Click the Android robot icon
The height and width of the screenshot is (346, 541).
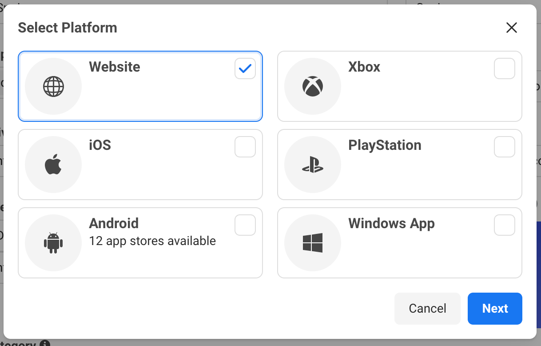pos(53,243)
